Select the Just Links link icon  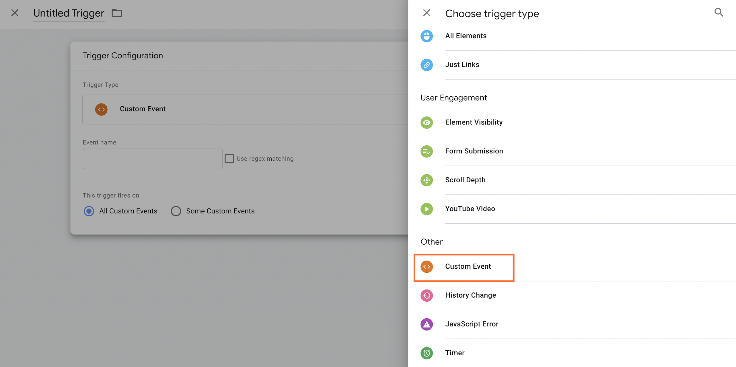427,65
